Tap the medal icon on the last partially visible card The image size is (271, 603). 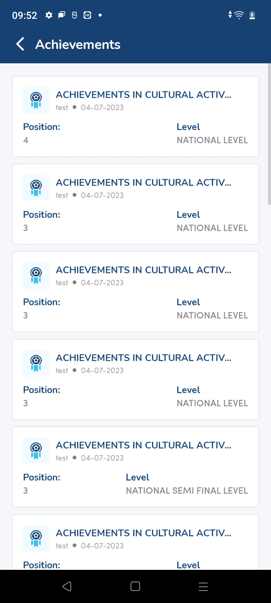tap(36, 539)
